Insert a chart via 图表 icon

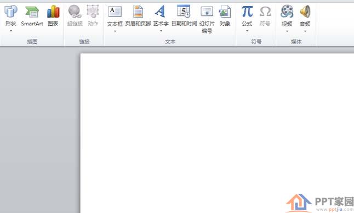pos(53,12)
